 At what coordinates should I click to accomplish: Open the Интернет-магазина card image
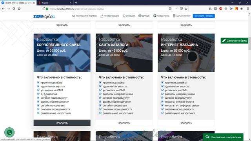coord(186,53)
